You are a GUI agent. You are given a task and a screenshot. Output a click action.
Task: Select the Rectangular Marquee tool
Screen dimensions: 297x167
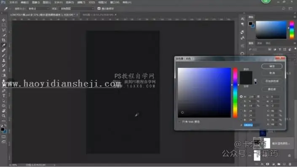tap(4, 25)
